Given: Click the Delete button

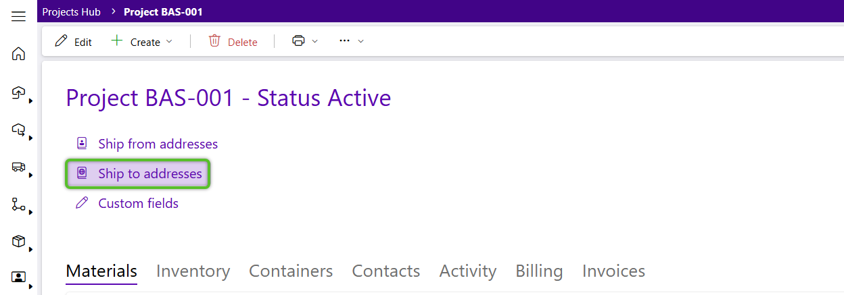Looking at the screenshot, I should (x=233, y=41).
